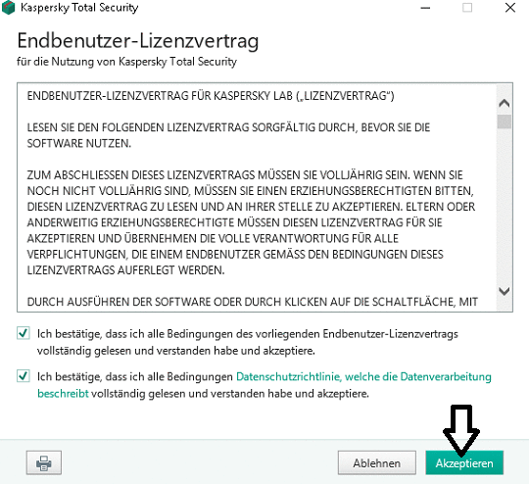
Task: Click the empty scrollbar track below the thumb
Action: point(505,206)
